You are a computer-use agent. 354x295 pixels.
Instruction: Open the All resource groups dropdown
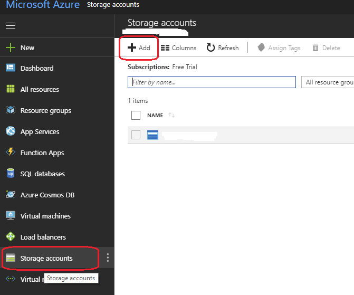tap(328, 82)
